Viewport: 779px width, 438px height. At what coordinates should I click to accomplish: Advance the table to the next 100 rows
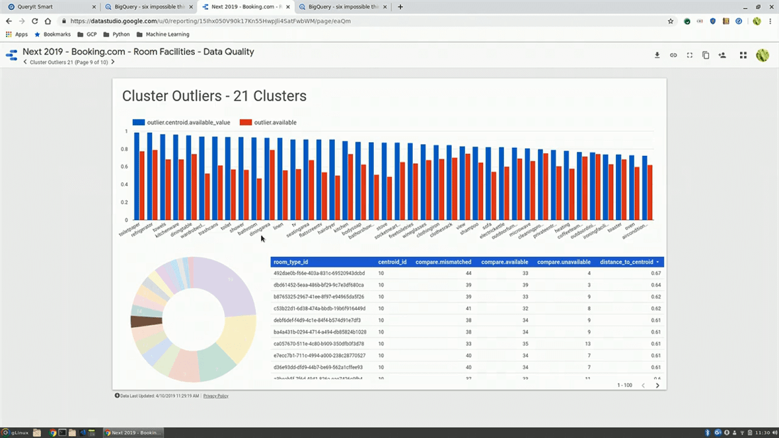[x=658, y=384]
